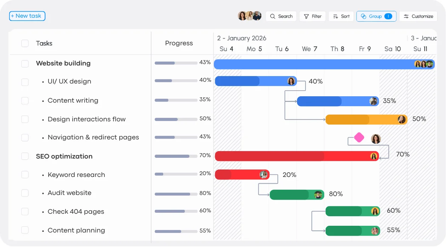446x247 pixels.
Task: Click the avatar on the SEO optimization bar
Action: click(373, 156)
